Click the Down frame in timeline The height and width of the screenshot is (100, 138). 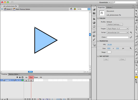[x=36, y=80]
